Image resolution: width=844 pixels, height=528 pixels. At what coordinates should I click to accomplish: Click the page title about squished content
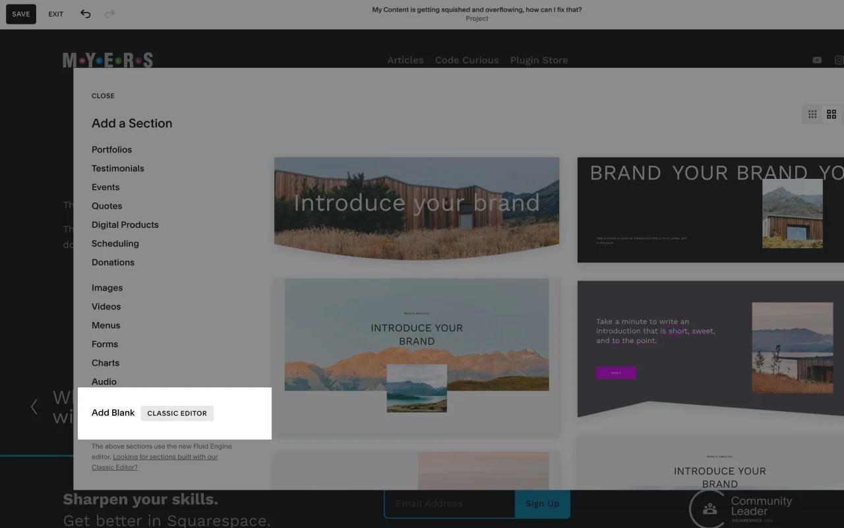coord(477,10)
